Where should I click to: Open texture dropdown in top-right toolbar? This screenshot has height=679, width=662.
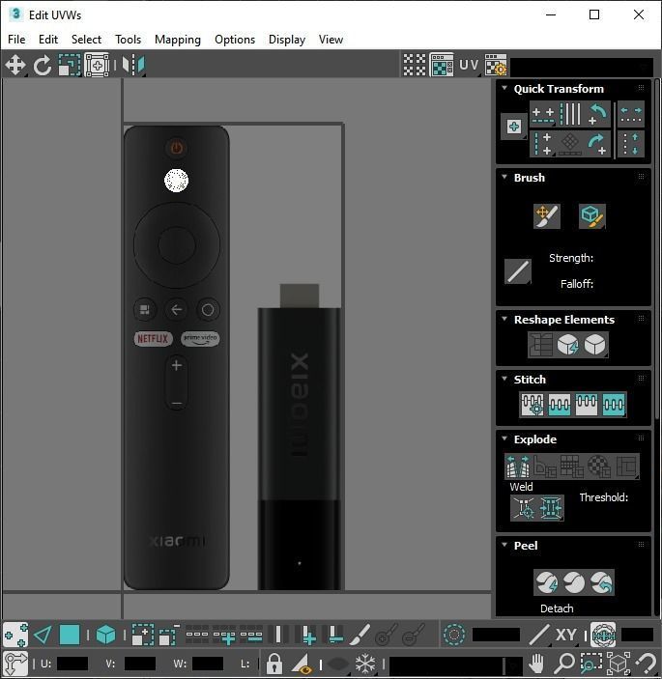tap(582, 67)
